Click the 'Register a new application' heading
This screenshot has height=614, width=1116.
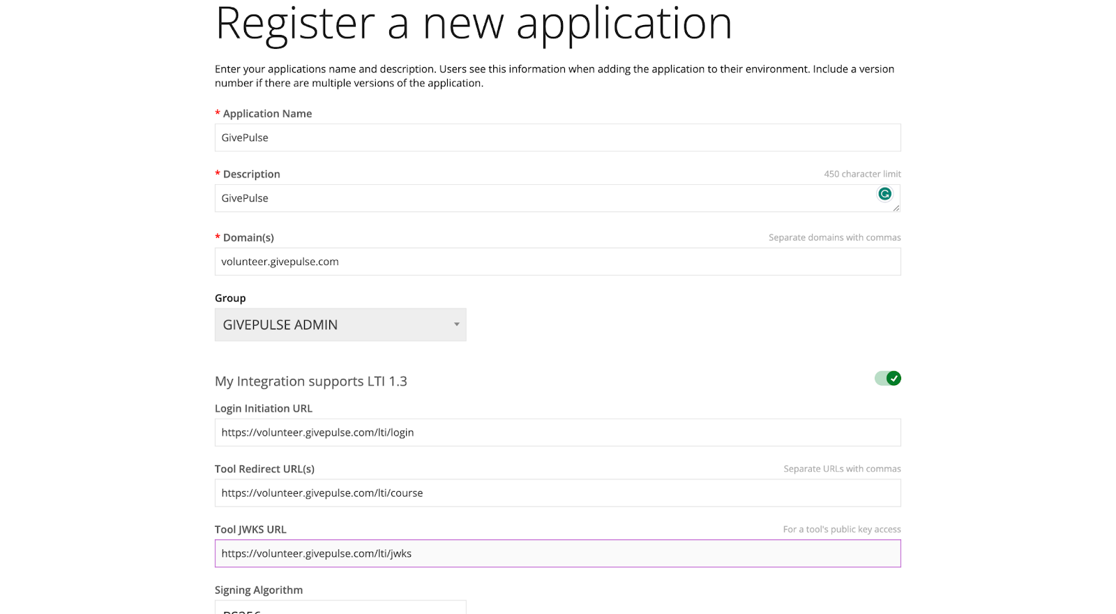[x=474, y=23]
